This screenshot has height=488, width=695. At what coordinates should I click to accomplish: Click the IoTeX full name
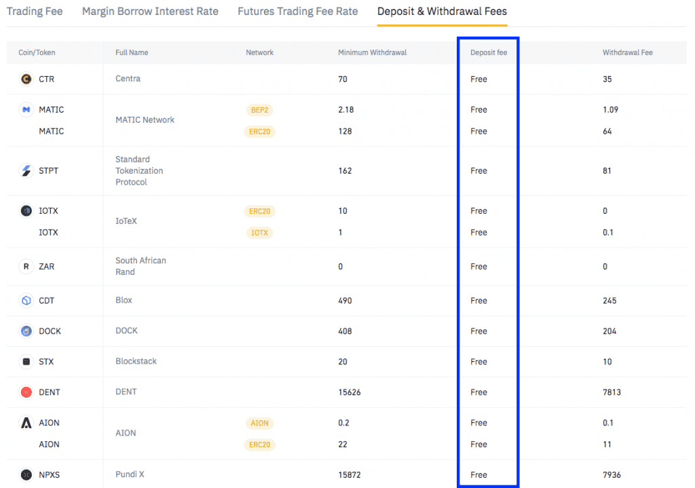coord(126,221)
